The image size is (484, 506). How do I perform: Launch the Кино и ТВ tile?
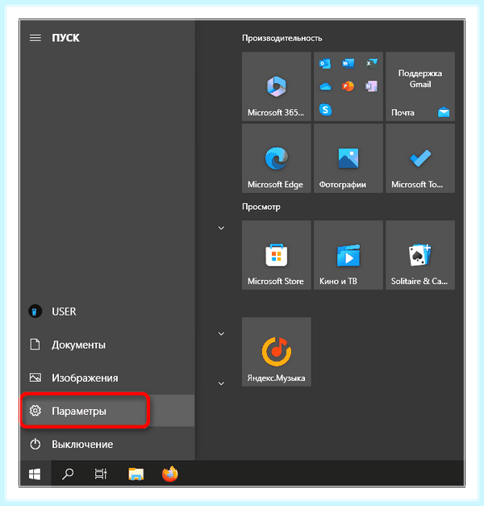pos(348,255)
